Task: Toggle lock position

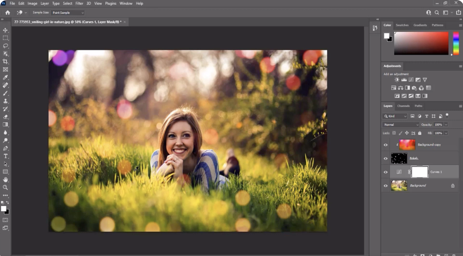Action: 407,133
